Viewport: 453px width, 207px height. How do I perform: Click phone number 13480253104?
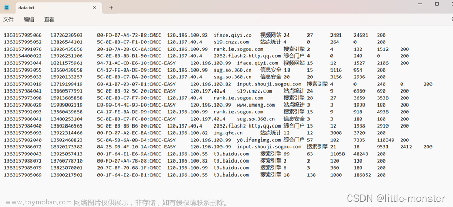[67, 119]
